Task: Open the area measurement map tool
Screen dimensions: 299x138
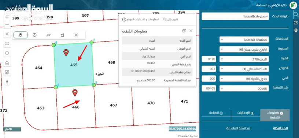Action: coord(7,72)
